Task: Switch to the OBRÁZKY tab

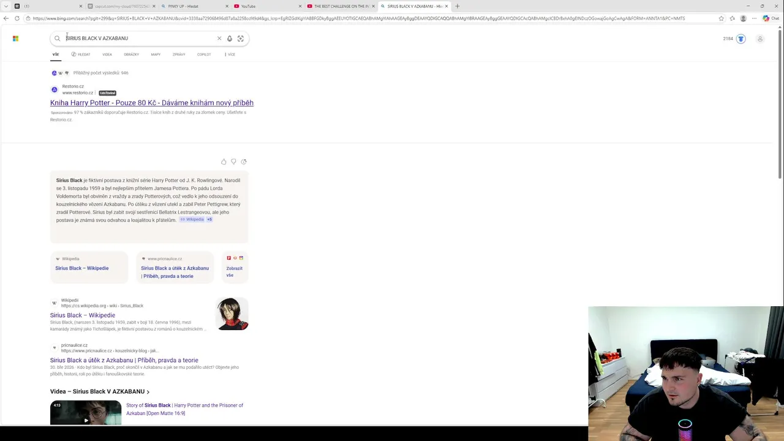Action: click(x=131, y=55)
